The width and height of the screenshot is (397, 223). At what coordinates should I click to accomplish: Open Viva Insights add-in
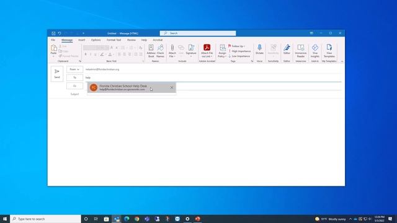315,51
